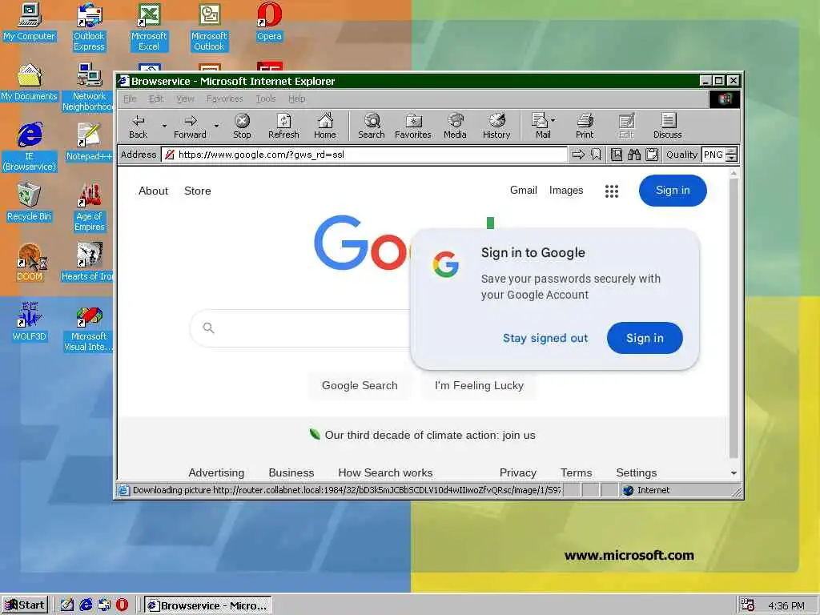Open the bookmarks book icon in address toolbar

(x=617, y=155)
